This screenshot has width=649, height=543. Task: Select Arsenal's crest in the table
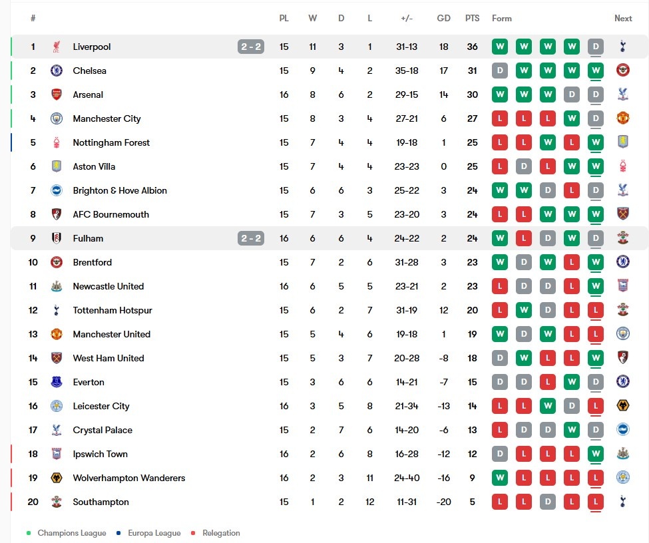point(57,94)
